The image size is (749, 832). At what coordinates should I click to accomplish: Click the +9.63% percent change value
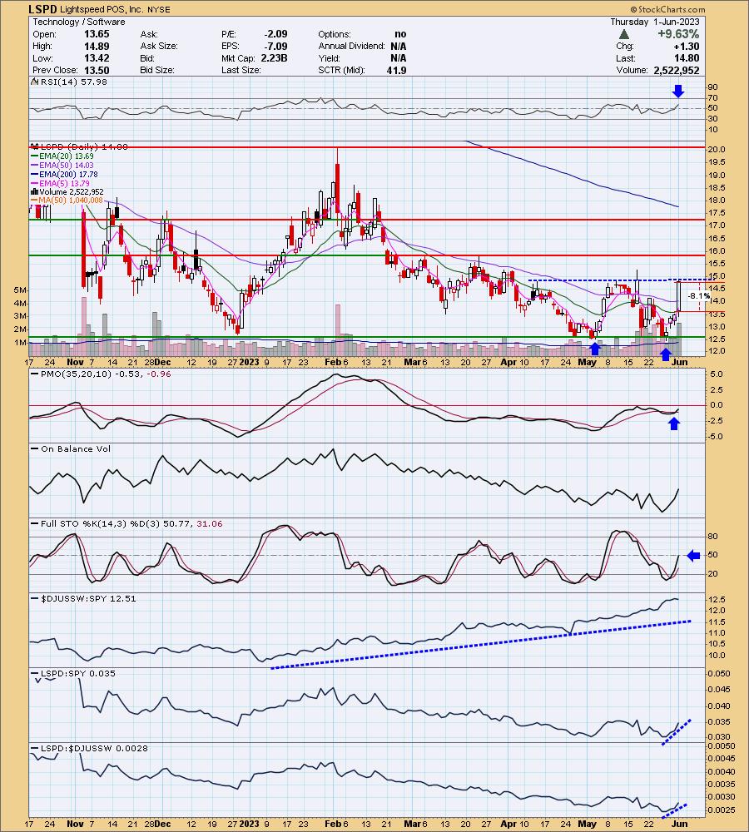tap(678, 34)
